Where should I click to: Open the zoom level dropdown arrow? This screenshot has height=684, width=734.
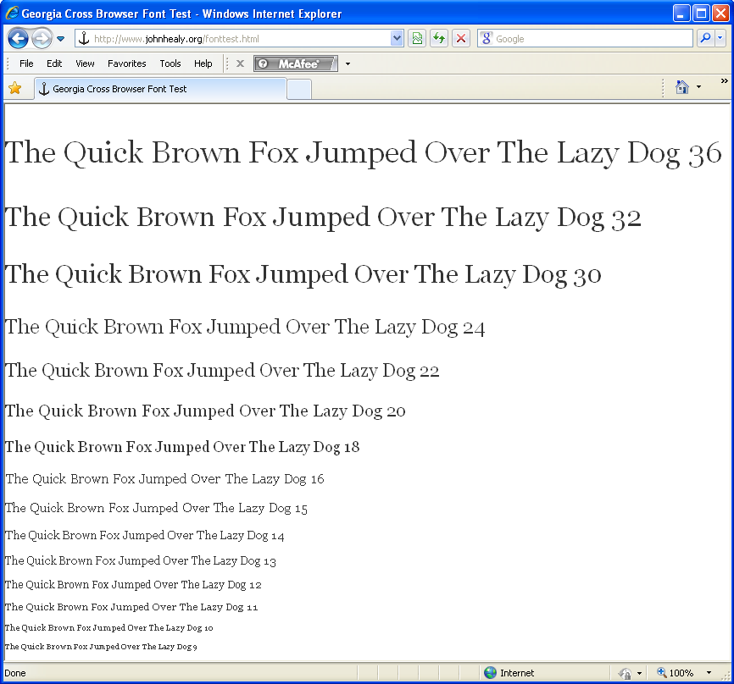[709, 673]
